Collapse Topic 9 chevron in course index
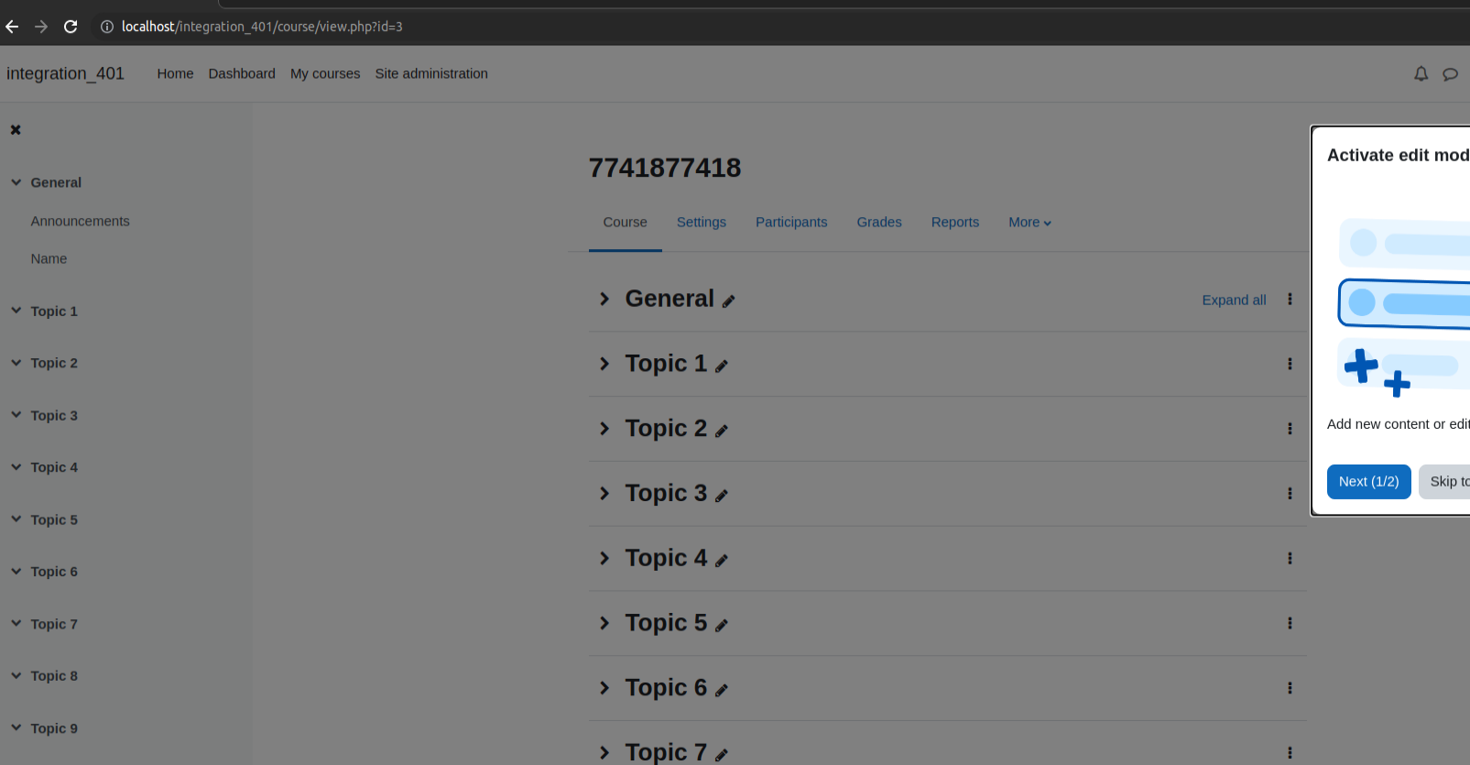This screenshot has width=1470, height=765. (16, 727)
